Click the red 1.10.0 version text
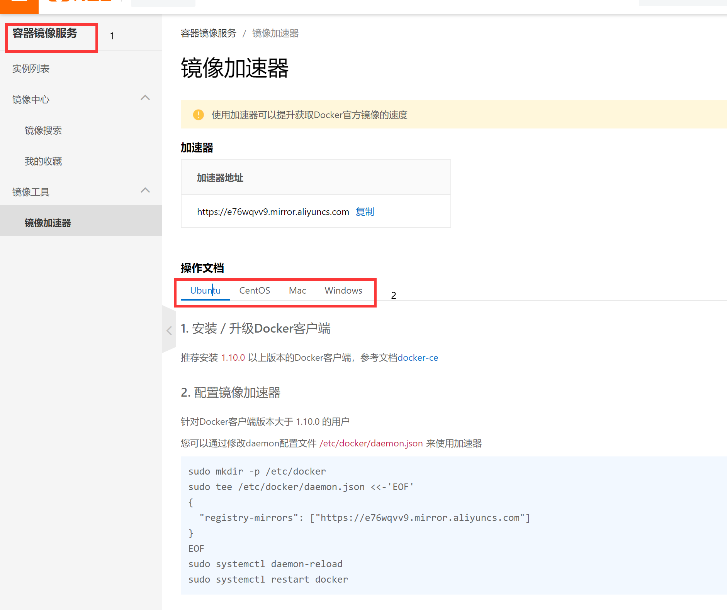727x610 pixels. [233, 358]
